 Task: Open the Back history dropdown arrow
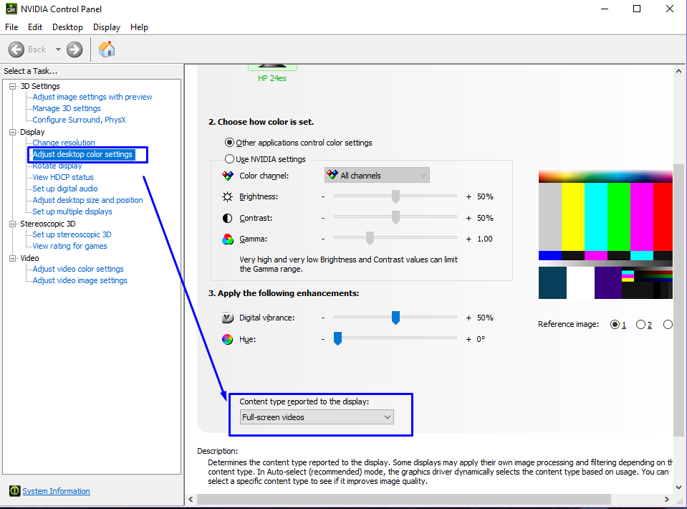coord(58,49)
